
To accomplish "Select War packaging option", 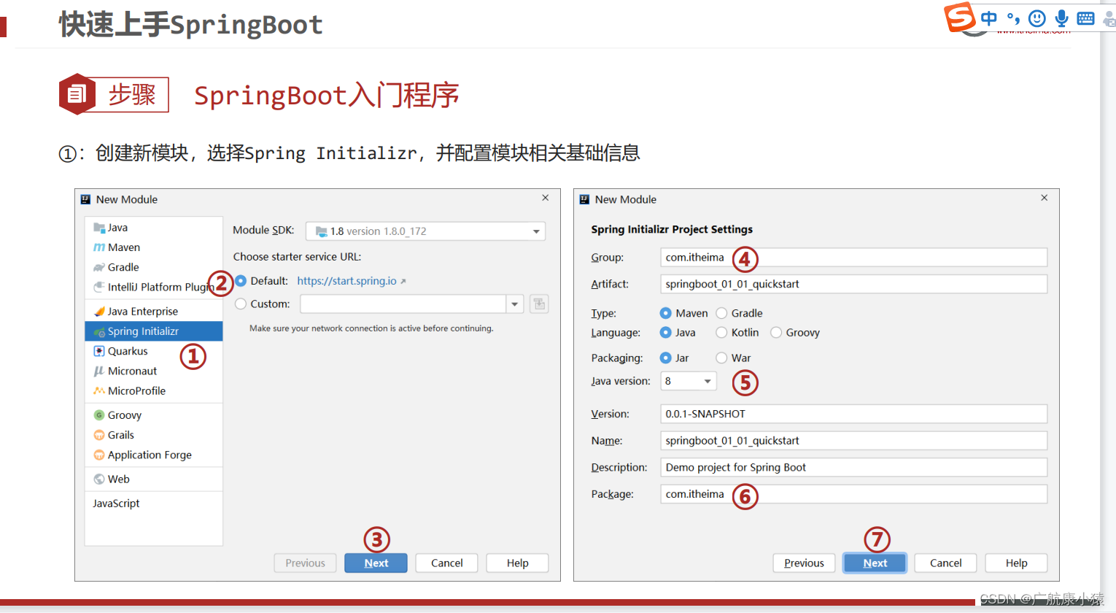I will point(721,358).
